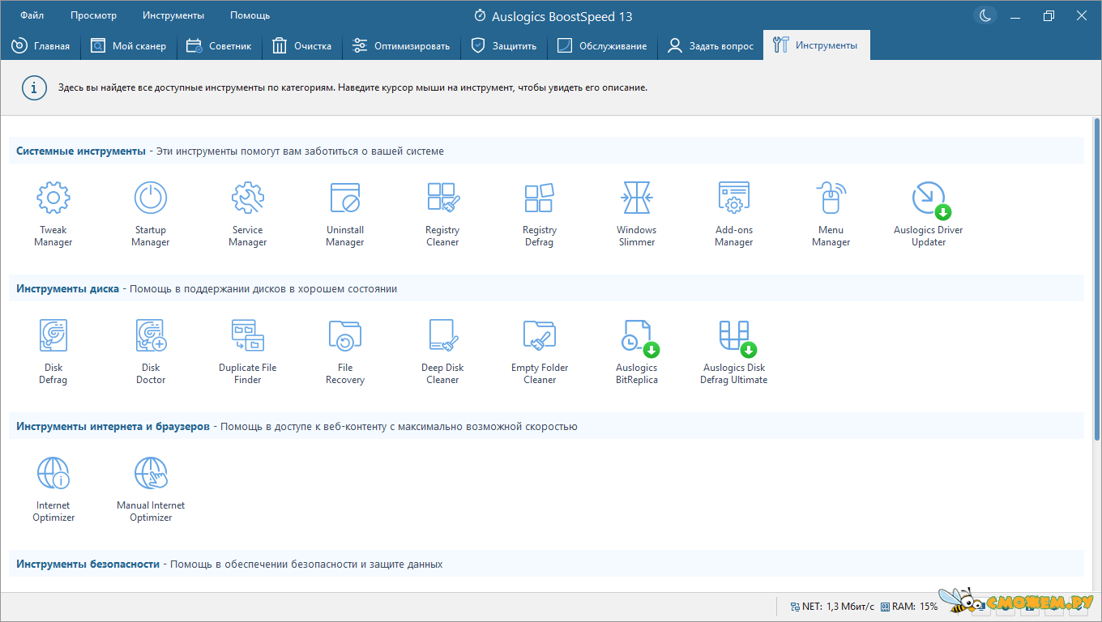This screenshot has height=622, width=1102.
Task: Open the File Recovery tool
Action: click(345, 351)
